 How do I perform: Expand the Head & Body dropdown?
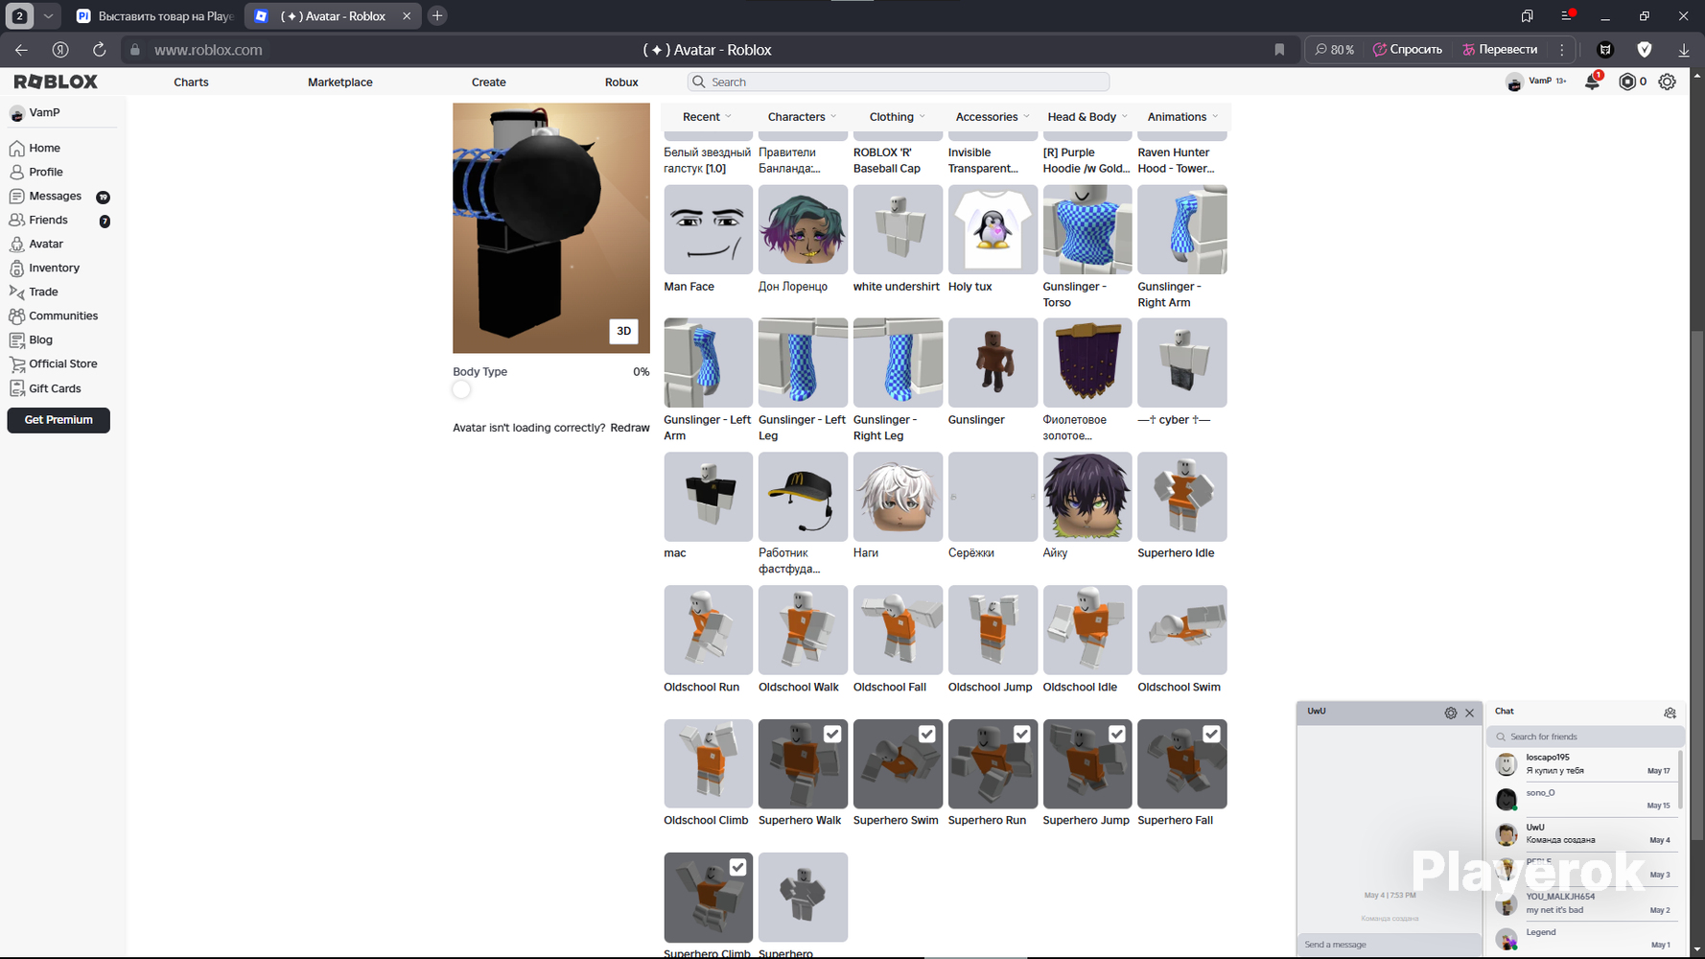click(1087, 117)
